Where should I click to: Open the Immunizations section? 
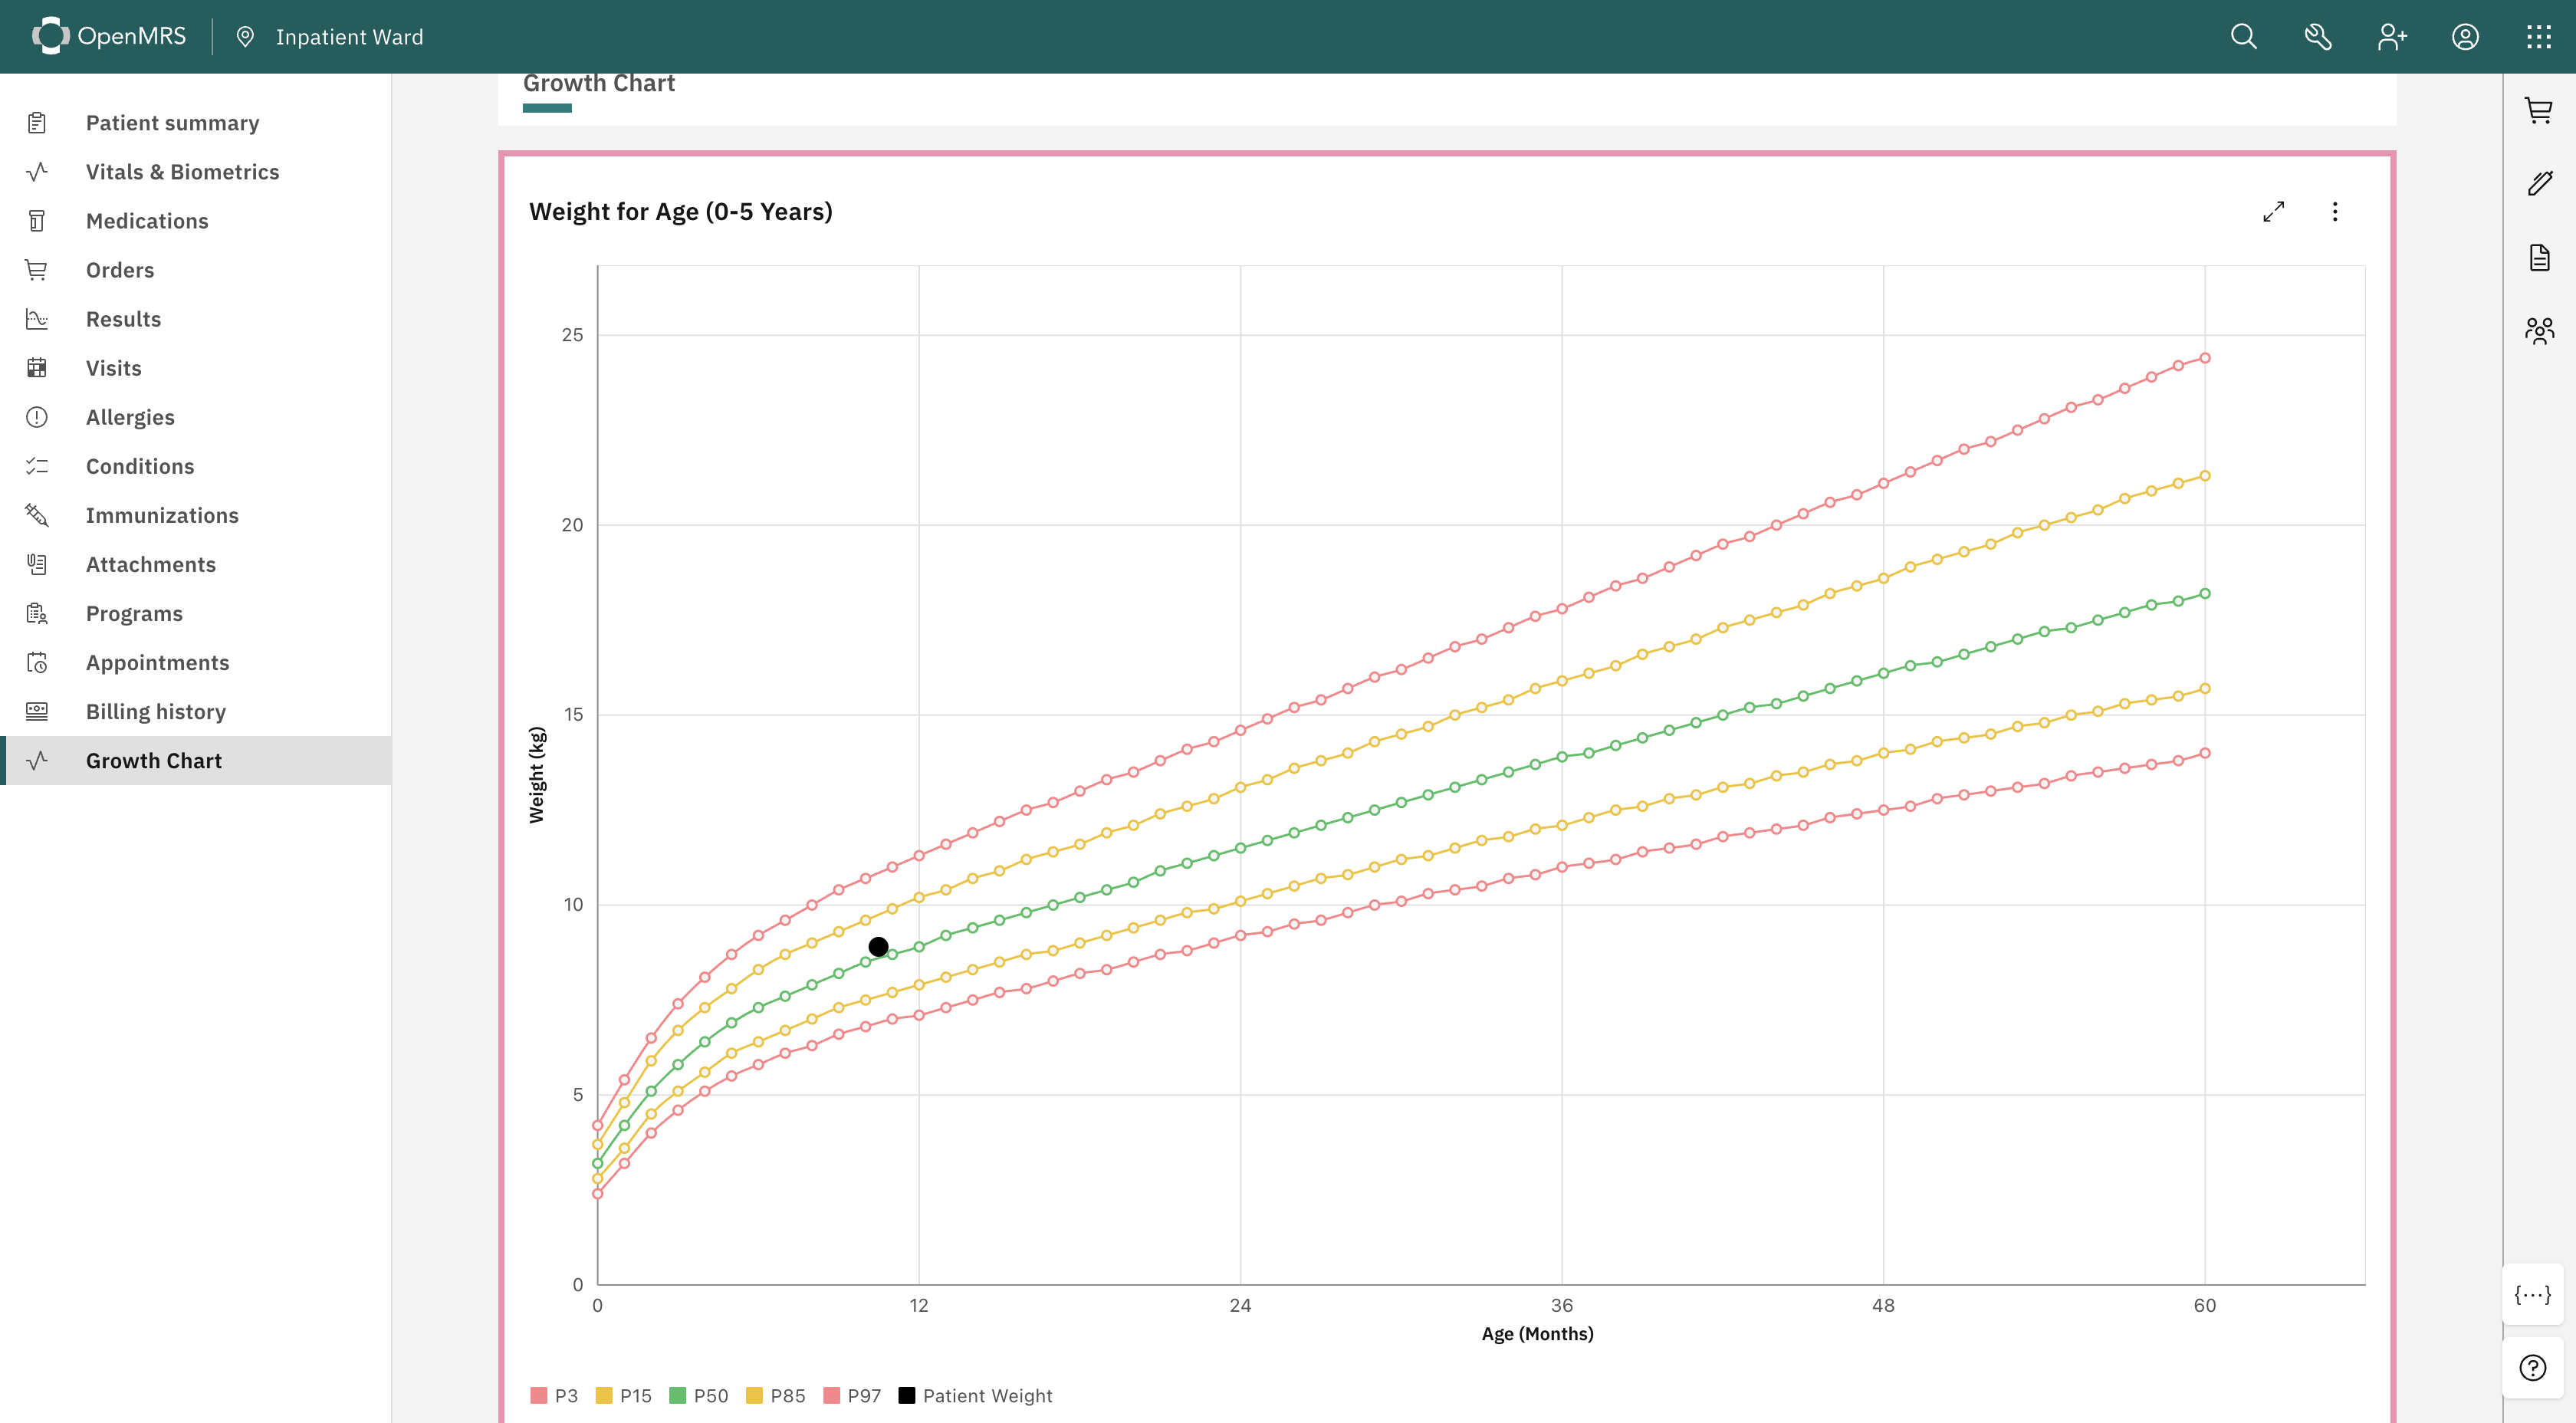(162, 515)
